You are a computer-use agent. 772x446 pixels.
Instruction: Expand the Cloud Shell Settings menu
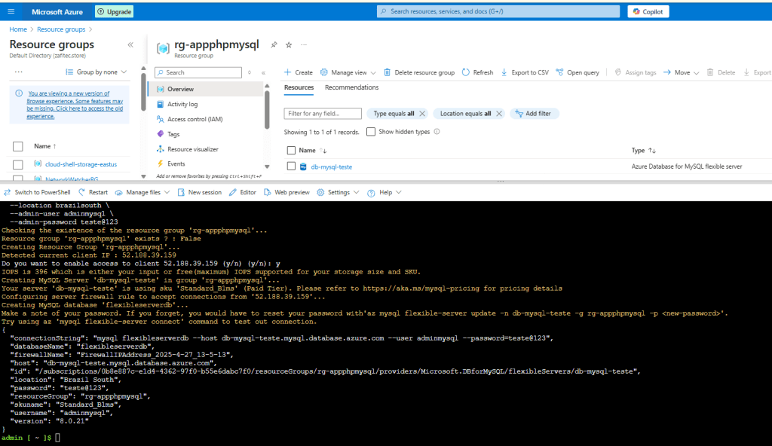coord(338,192)
